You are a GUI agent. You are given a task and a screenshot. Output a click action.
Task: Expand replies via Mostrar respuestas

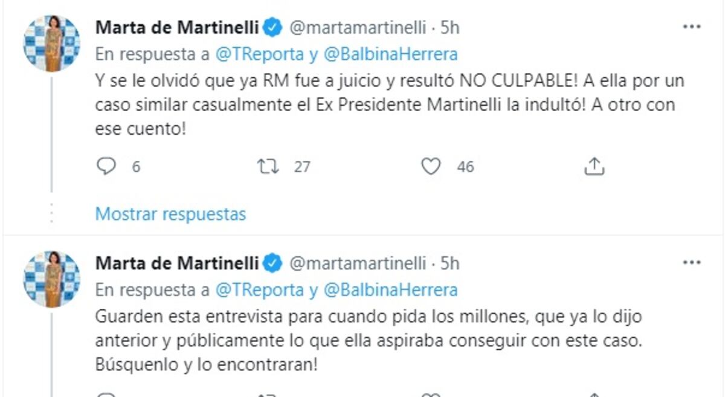click(x=170, y=214)
